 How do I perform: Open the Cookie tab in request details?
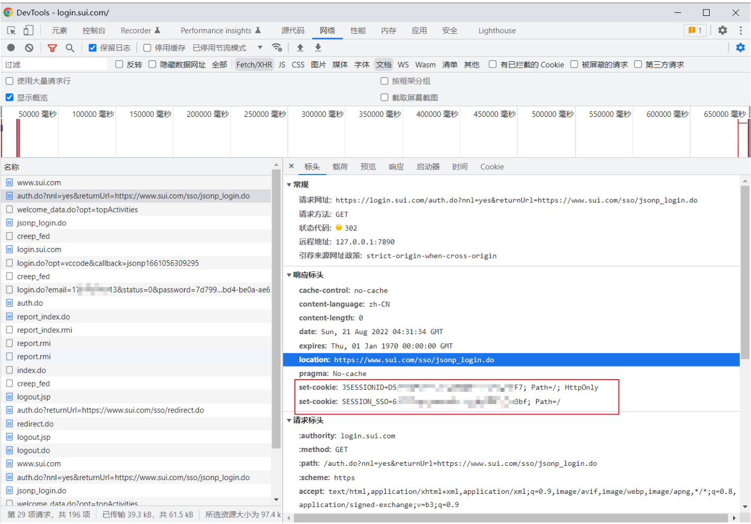tap(492, 167)
